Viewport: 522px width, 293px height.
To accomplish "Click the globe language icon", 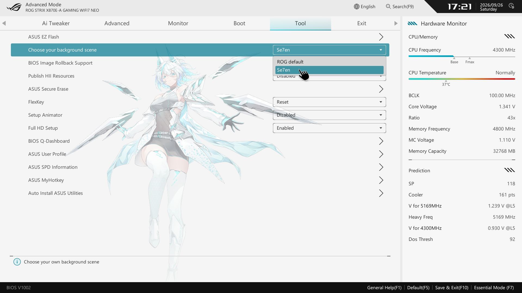I will click(356, 7).
